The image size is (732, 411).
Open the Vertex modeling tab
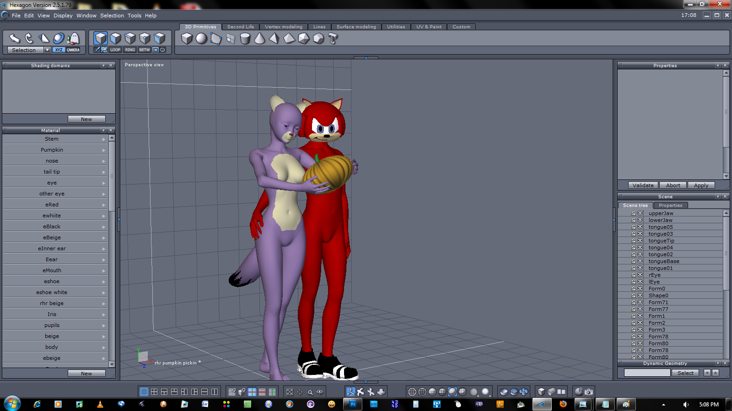coord(283,26)
